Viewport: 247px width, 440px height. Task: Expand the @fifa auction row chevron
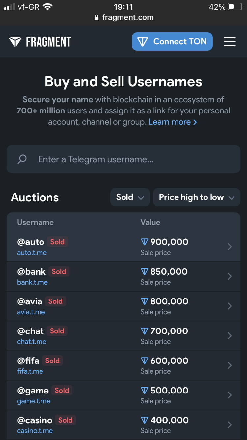pyautogui.click(x=230, y=365)
